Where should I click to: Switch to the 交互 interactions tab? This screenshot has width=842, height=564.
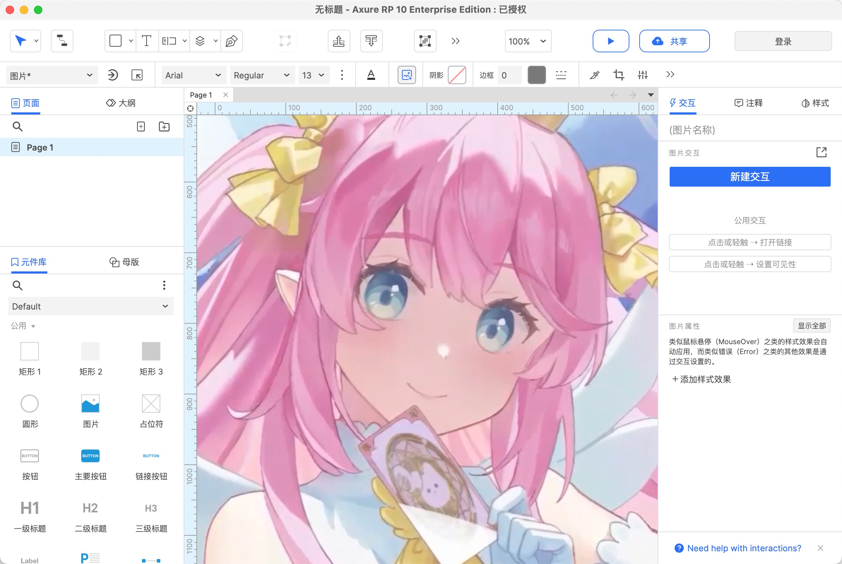click(x=682, y=103)
